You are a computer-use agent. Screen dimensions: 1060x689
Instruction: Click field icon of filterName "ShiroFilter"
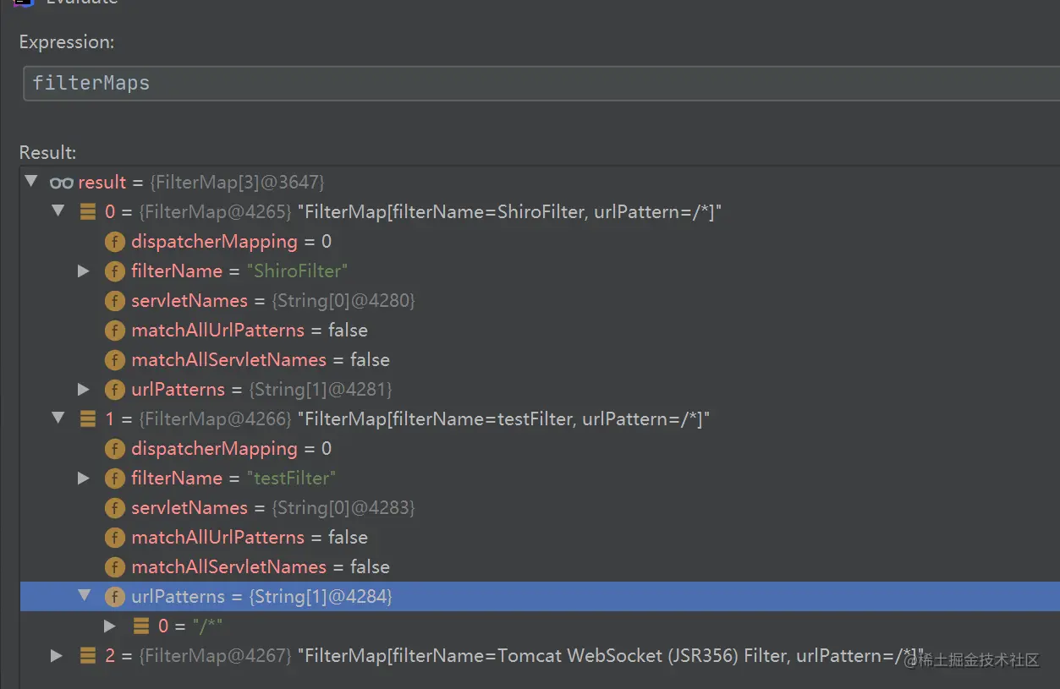(x=115, y=271)
